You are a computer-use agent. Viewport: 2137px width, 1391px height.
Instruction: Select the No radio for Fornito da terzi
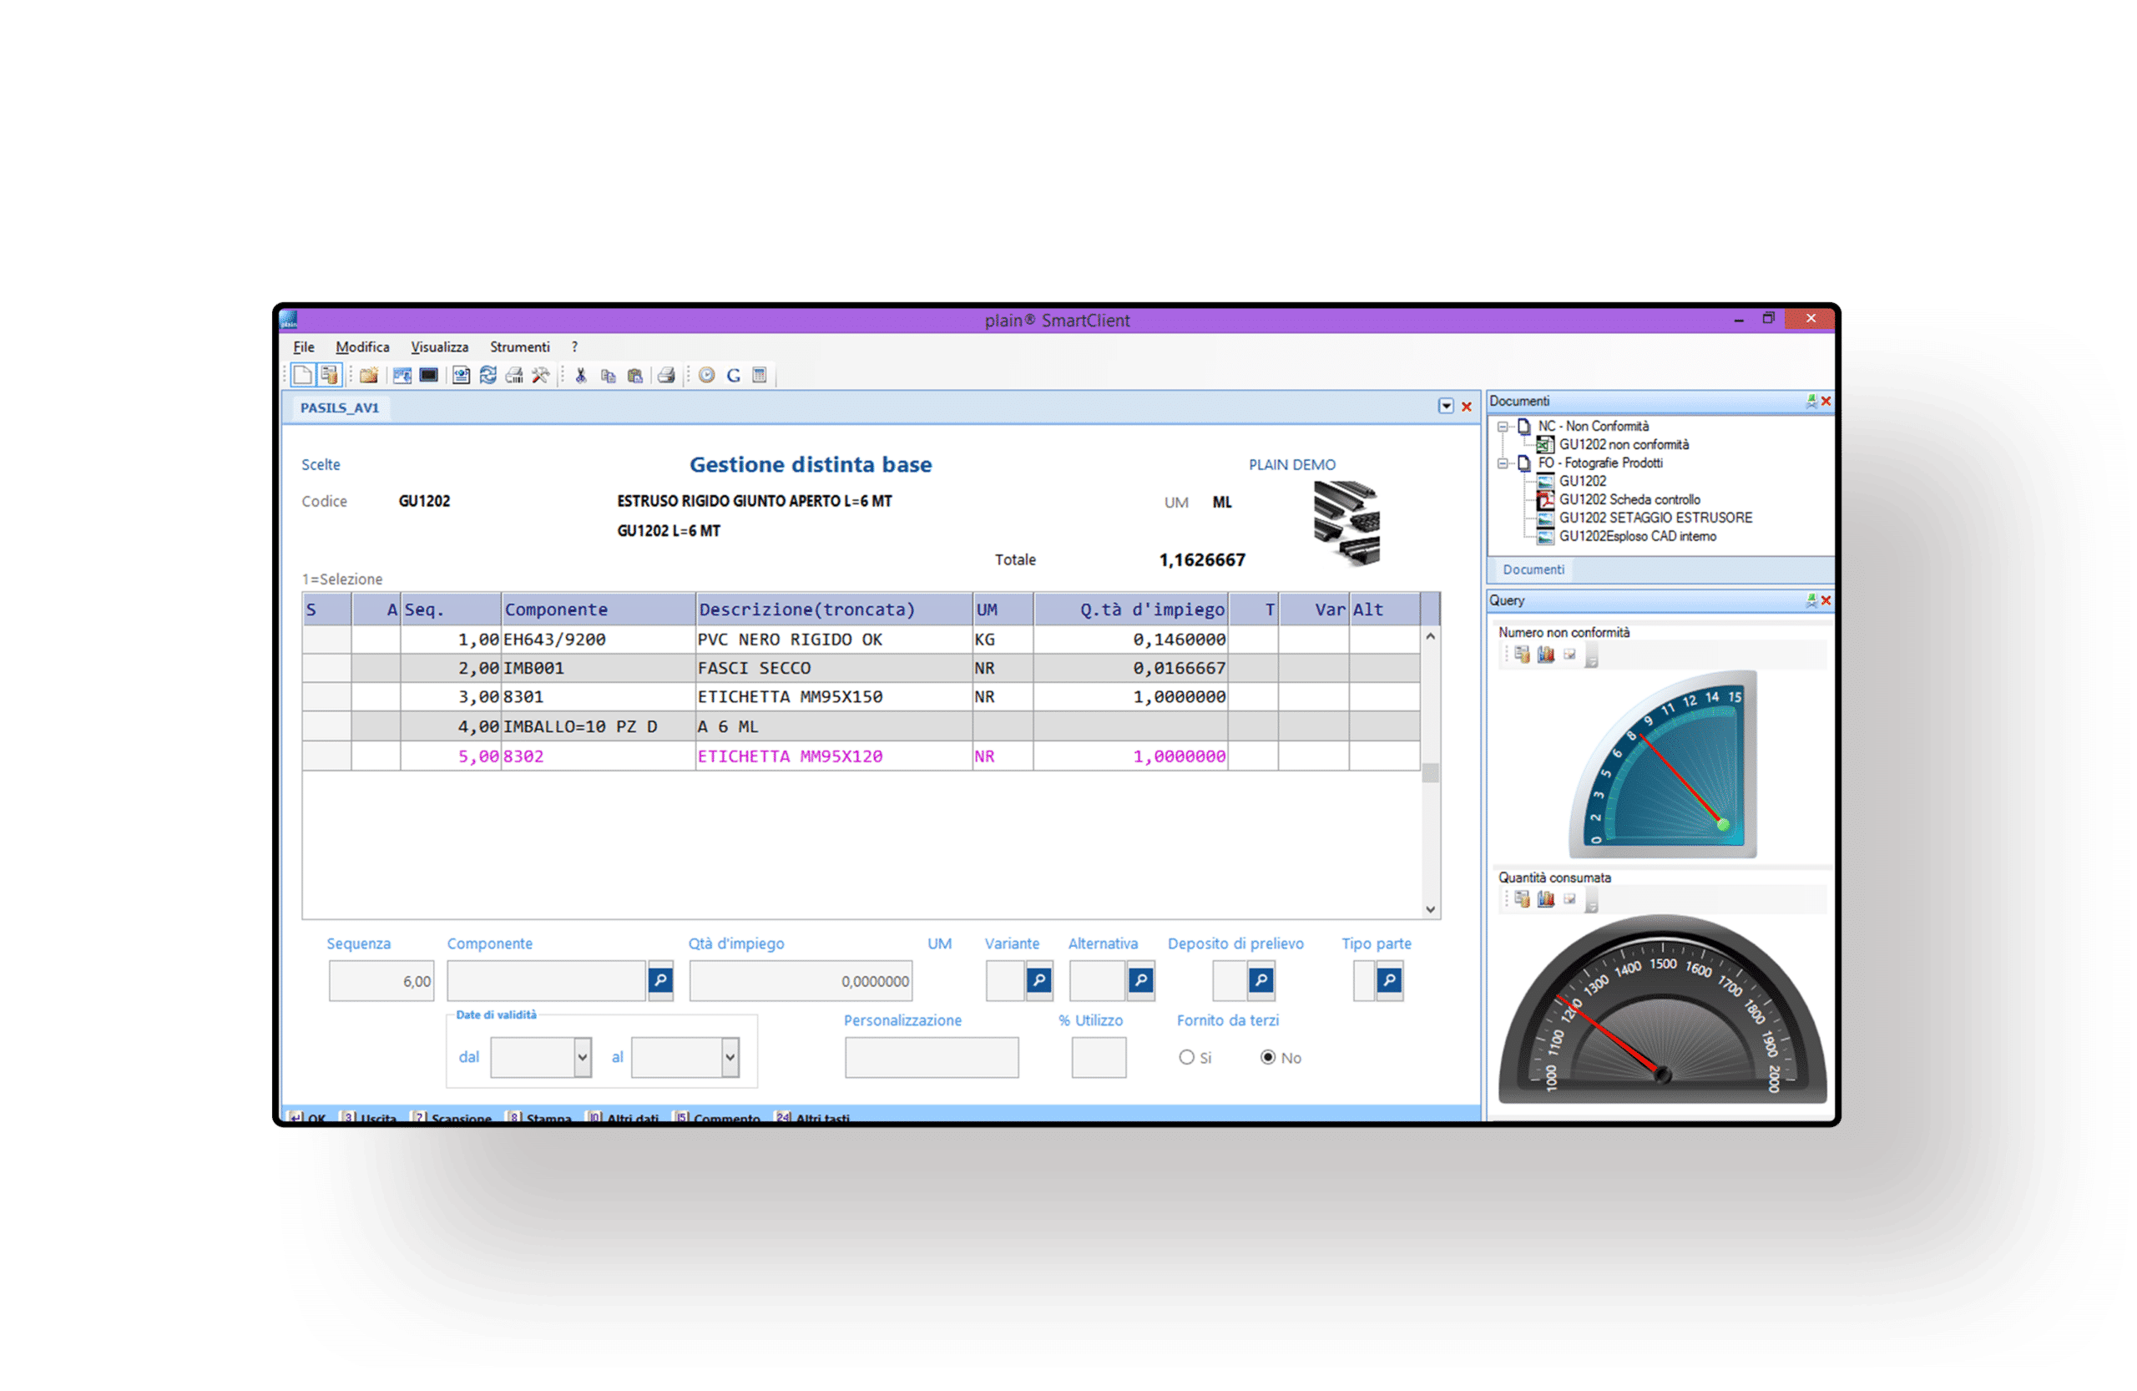[1268, 1057]
